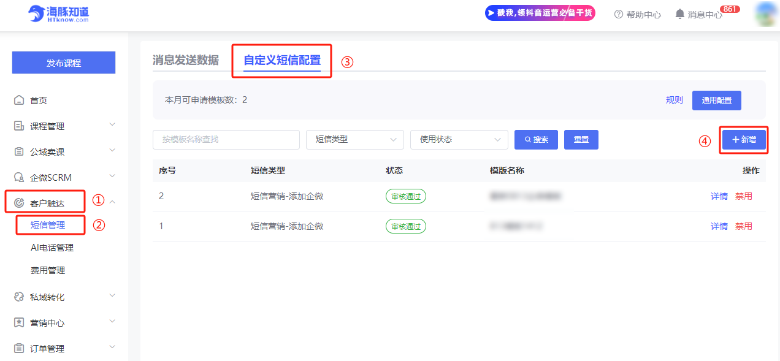Click the 短信类型 column header
The height and width of the screenshot is (361, 780).
coord(268,170)
